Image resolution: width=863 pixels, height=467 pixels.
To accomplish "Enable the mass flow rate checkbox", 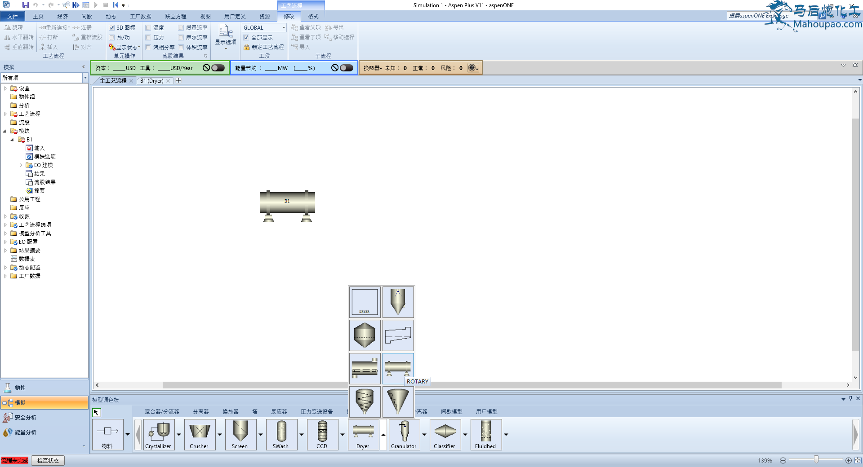I will tap(181, 27).
